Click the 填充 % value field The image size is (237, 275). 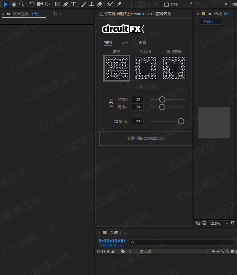(138, 121)
